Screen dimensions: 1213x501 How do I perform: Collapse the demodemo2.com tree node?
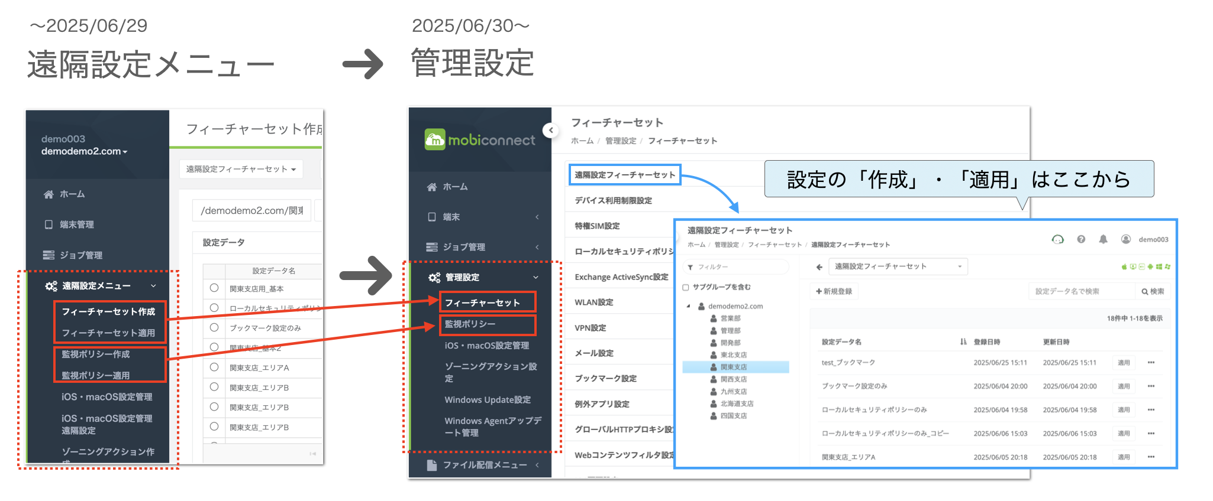click(688, 306)
